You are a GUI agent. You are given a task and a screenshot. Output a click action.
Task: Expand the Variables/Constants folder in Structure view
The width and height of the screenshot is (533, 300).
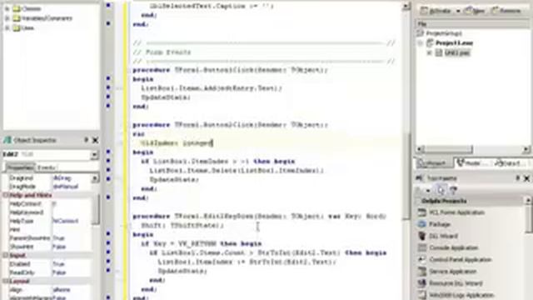(x=7, y=18)
